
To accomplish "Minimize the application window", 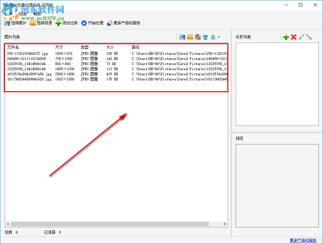I will [286, 5].
